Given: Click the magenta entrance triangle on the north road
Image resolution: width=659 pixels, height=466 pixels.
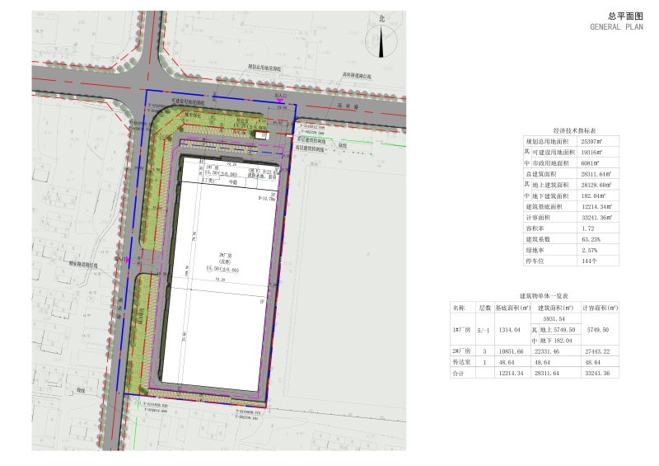Looking at the screenshot, I should 279,100.
